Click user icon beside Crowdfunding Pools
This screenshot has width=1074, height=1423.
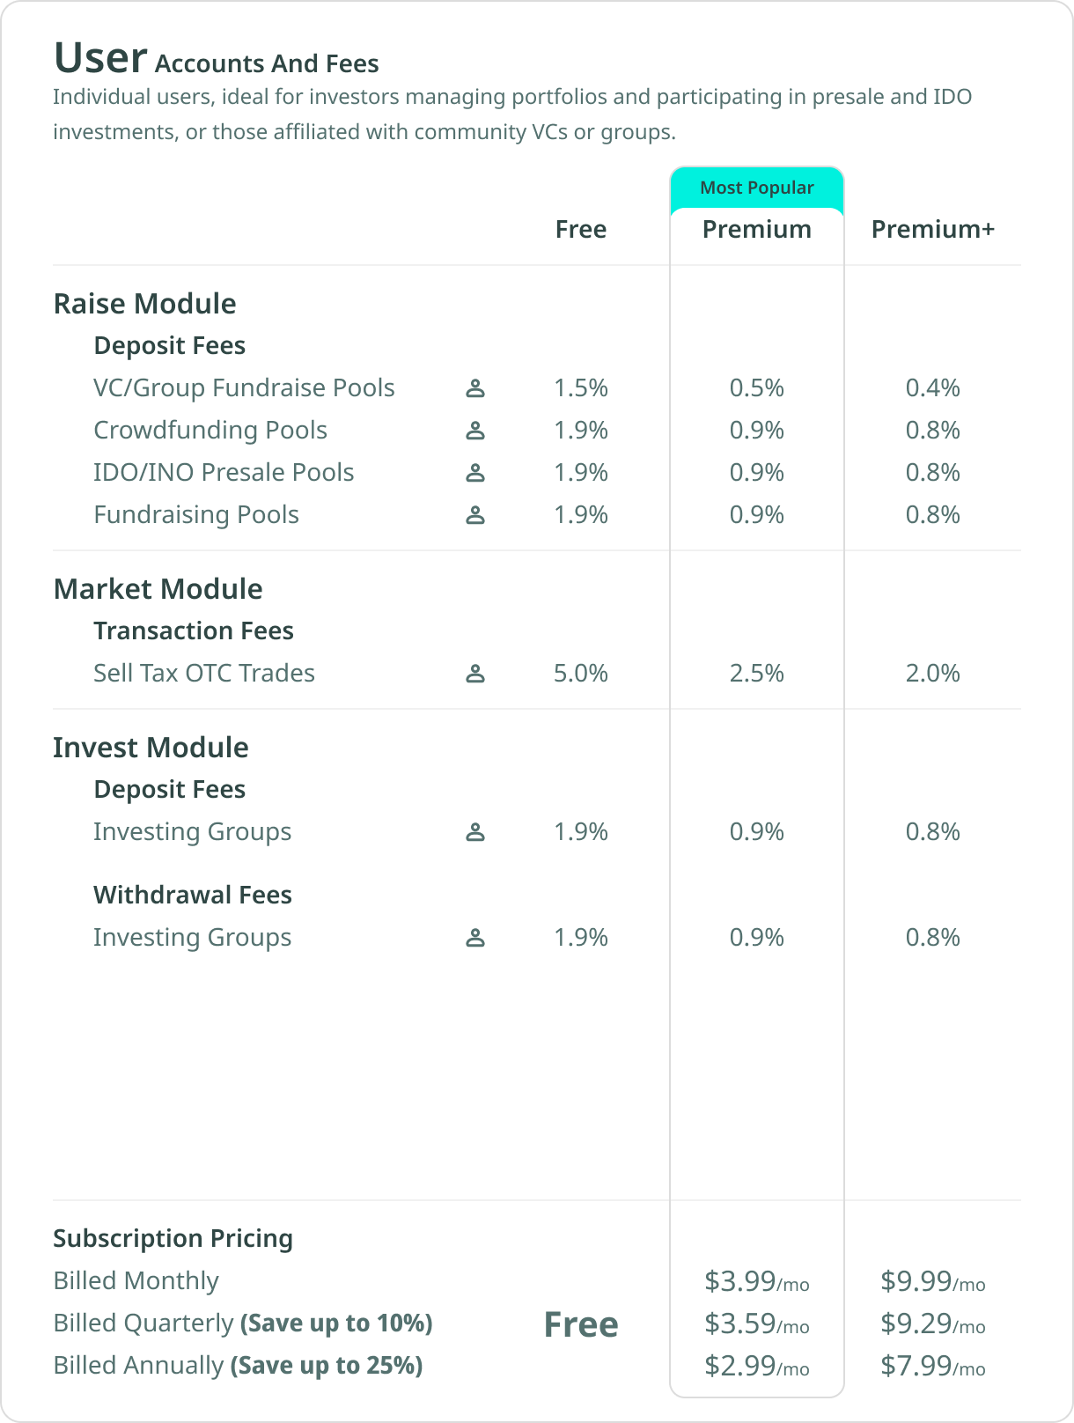[x=475, y=430]
